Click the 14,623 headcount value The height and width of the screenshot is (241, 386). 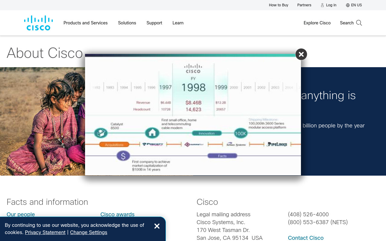(x=193, y=110)
